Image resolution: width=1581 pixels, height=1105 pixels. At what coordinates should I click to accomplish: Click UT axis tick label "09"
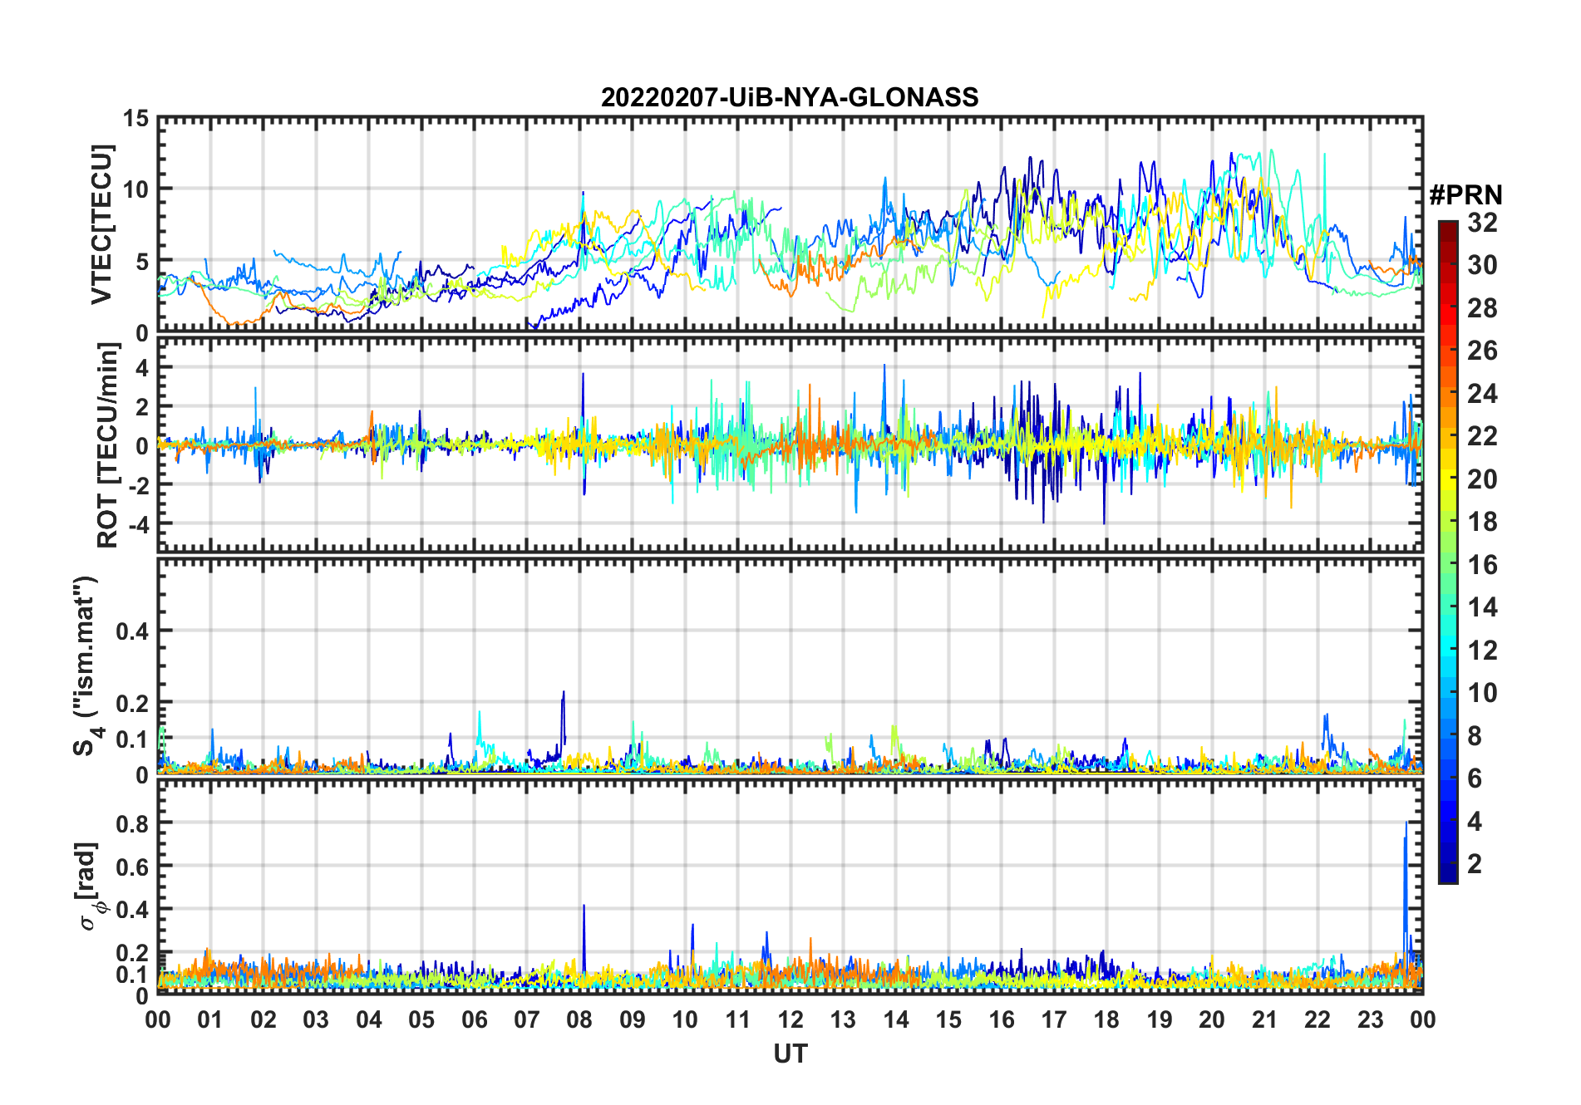coord(633,1019)
